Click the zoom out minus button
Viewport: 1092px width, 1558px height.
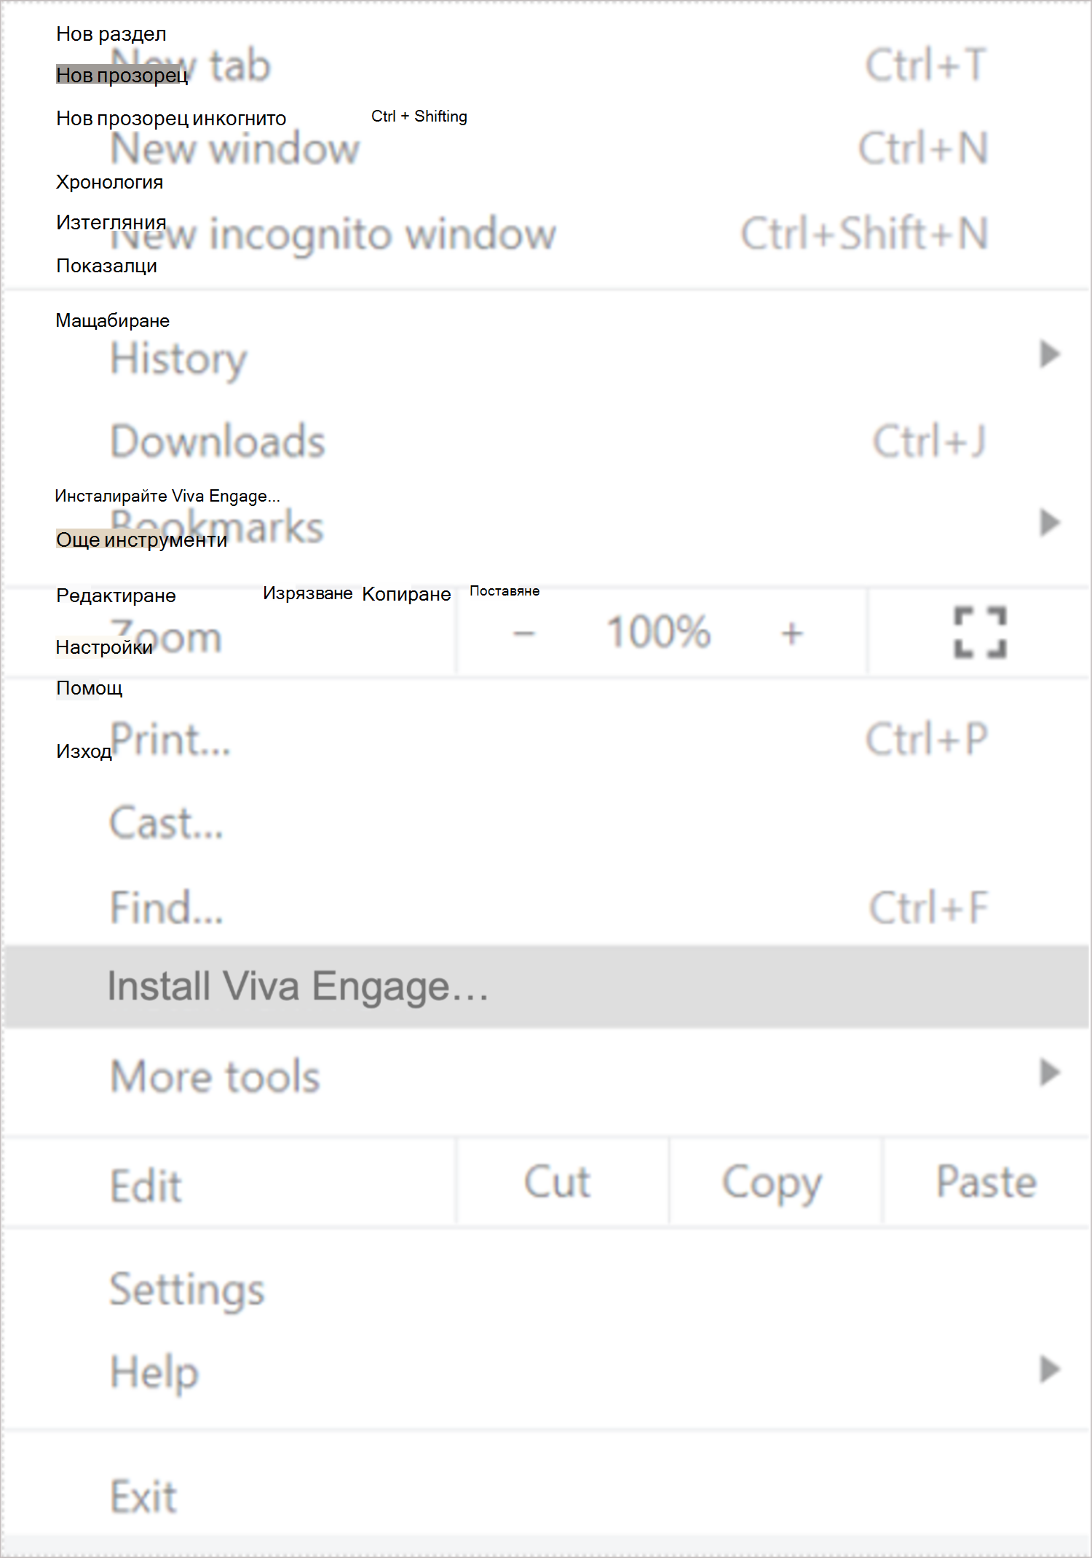[524, 633]
